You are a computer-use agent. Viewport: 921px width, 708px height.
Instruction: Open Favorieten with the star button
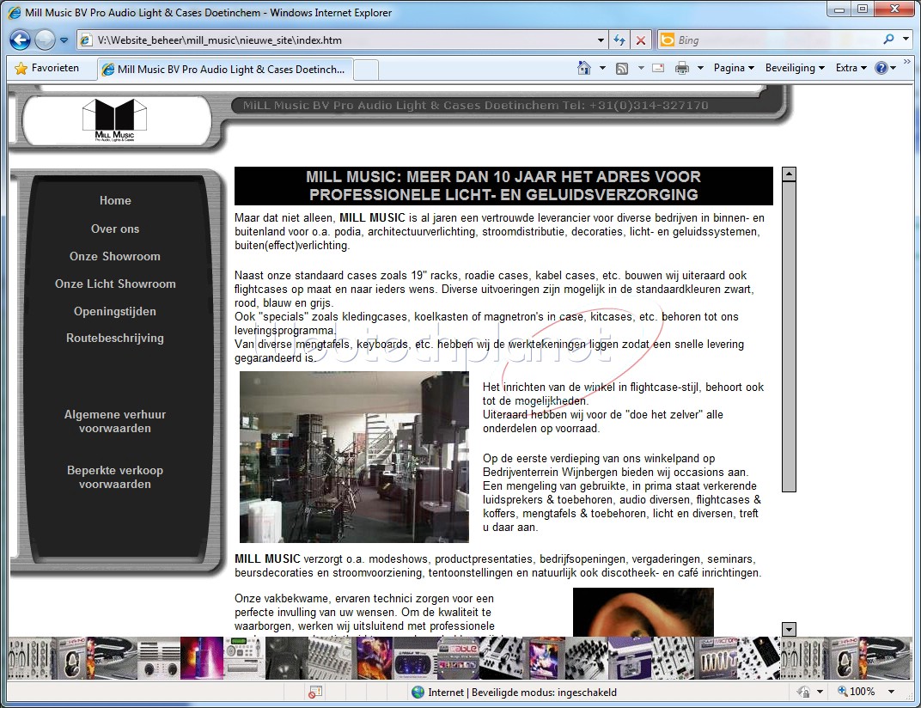click(x=47, y=68)
